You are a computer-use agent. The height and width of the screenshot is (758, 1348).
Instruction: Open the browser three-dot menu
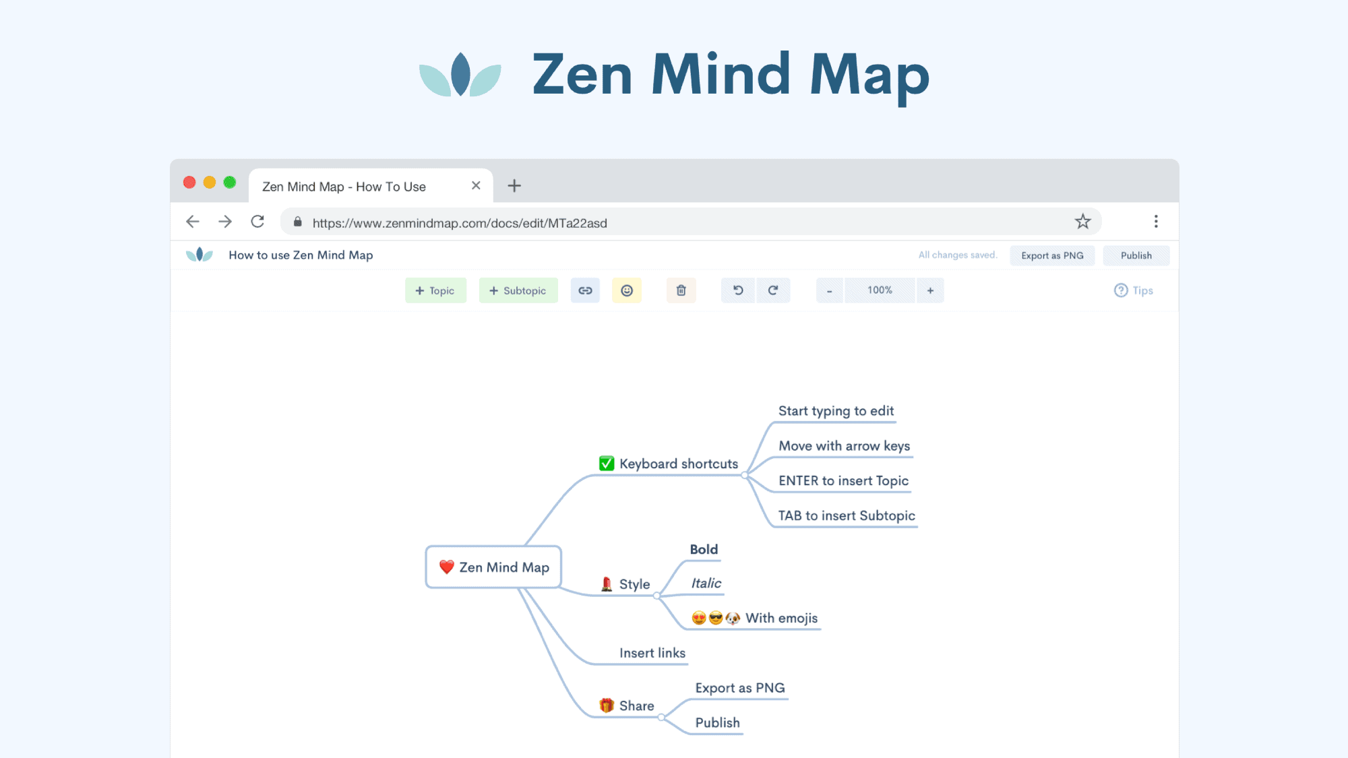point(1156,222)
